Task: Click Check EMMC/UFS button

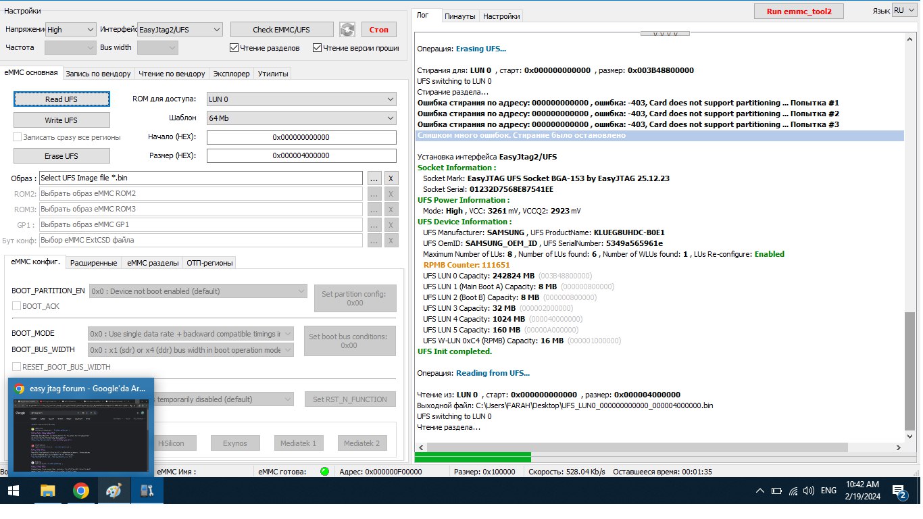Action: (282, 30)
